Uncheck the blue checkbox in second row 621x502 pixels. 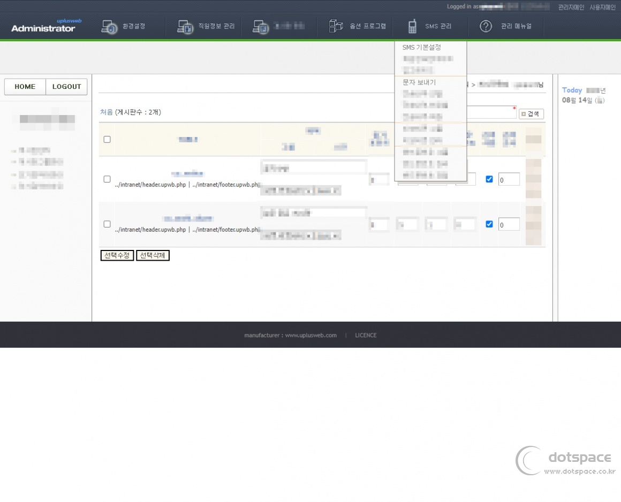click(489, 224)
